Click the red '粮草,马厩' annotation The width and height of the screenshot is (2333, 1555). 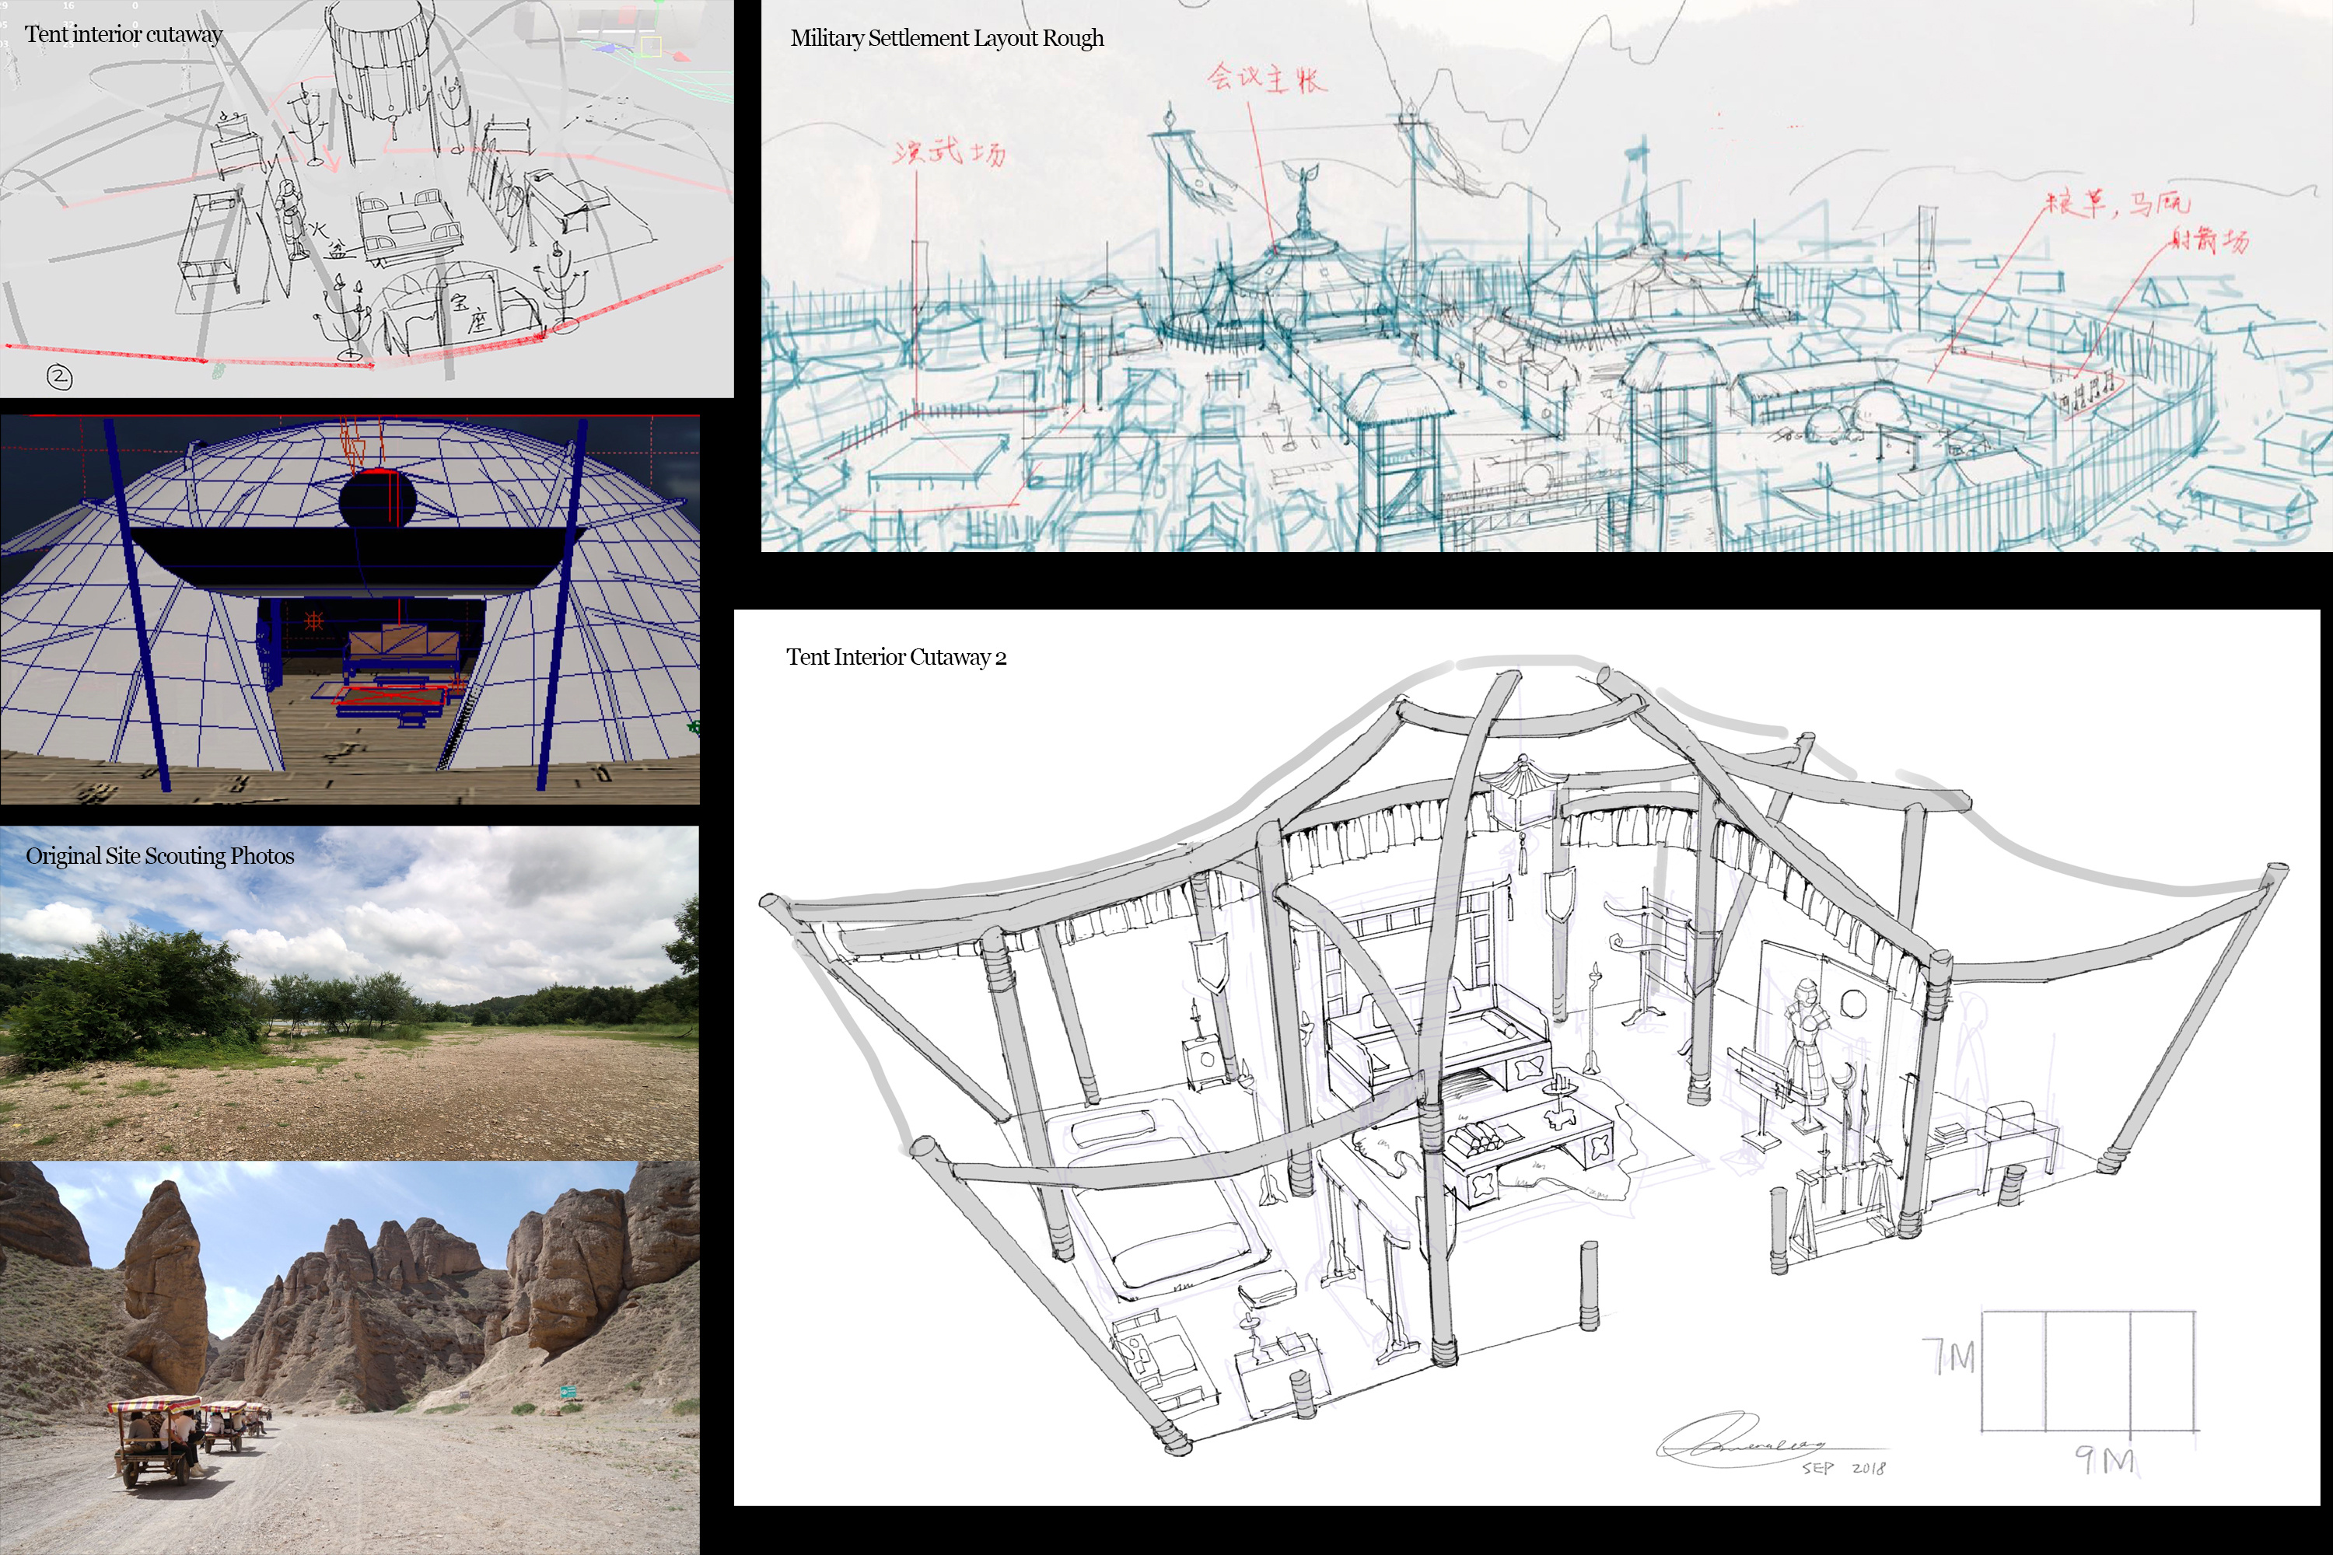(2118, 204)
